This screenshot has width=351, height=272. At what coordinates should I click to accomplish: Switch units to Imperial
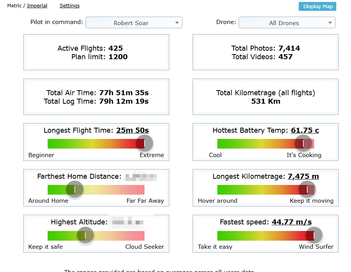[37, 6]
